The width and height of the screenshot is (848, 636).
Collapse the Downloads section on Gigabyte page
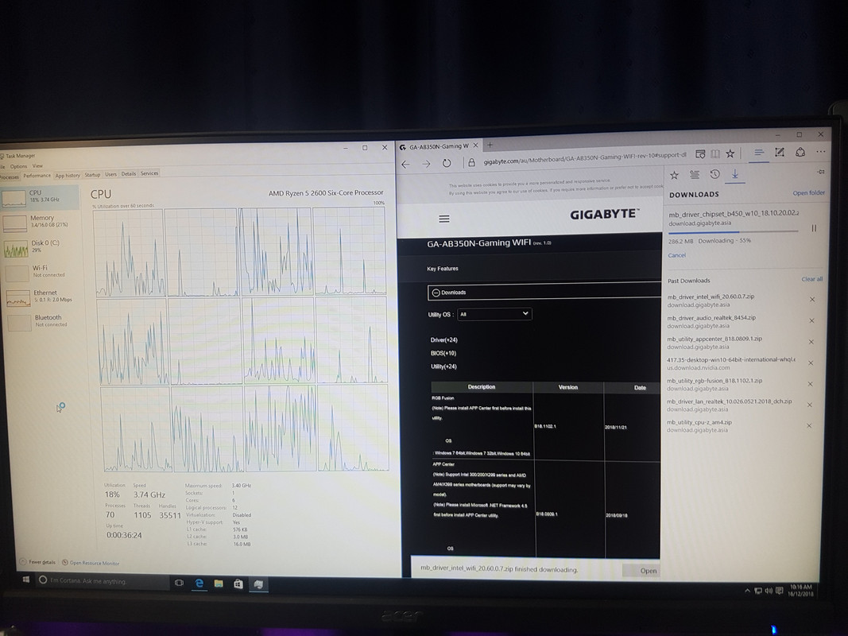(436, 293)
